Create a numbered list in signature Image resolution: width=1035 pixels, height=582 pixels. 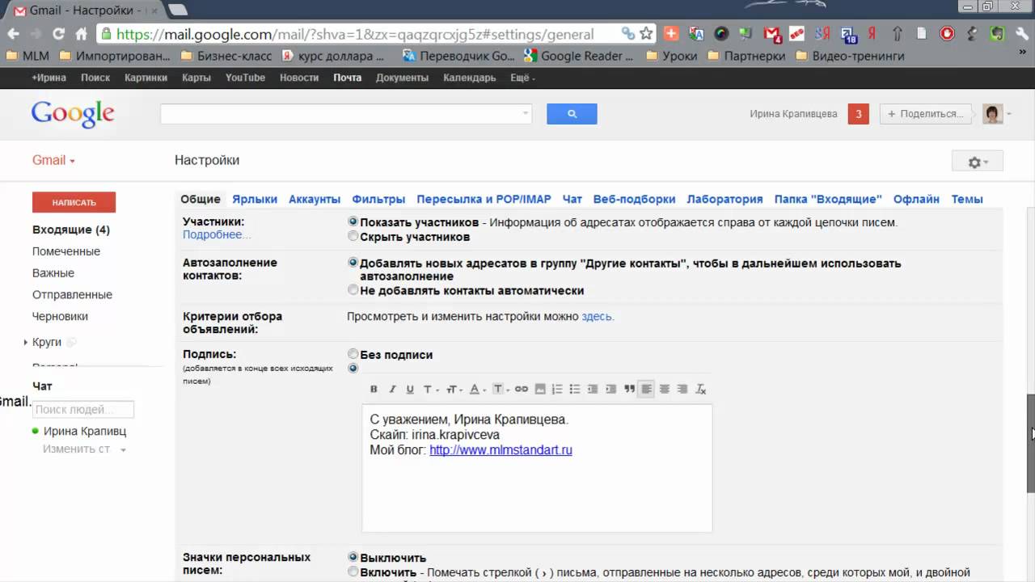pyautogui.click(x=557, y=389)
